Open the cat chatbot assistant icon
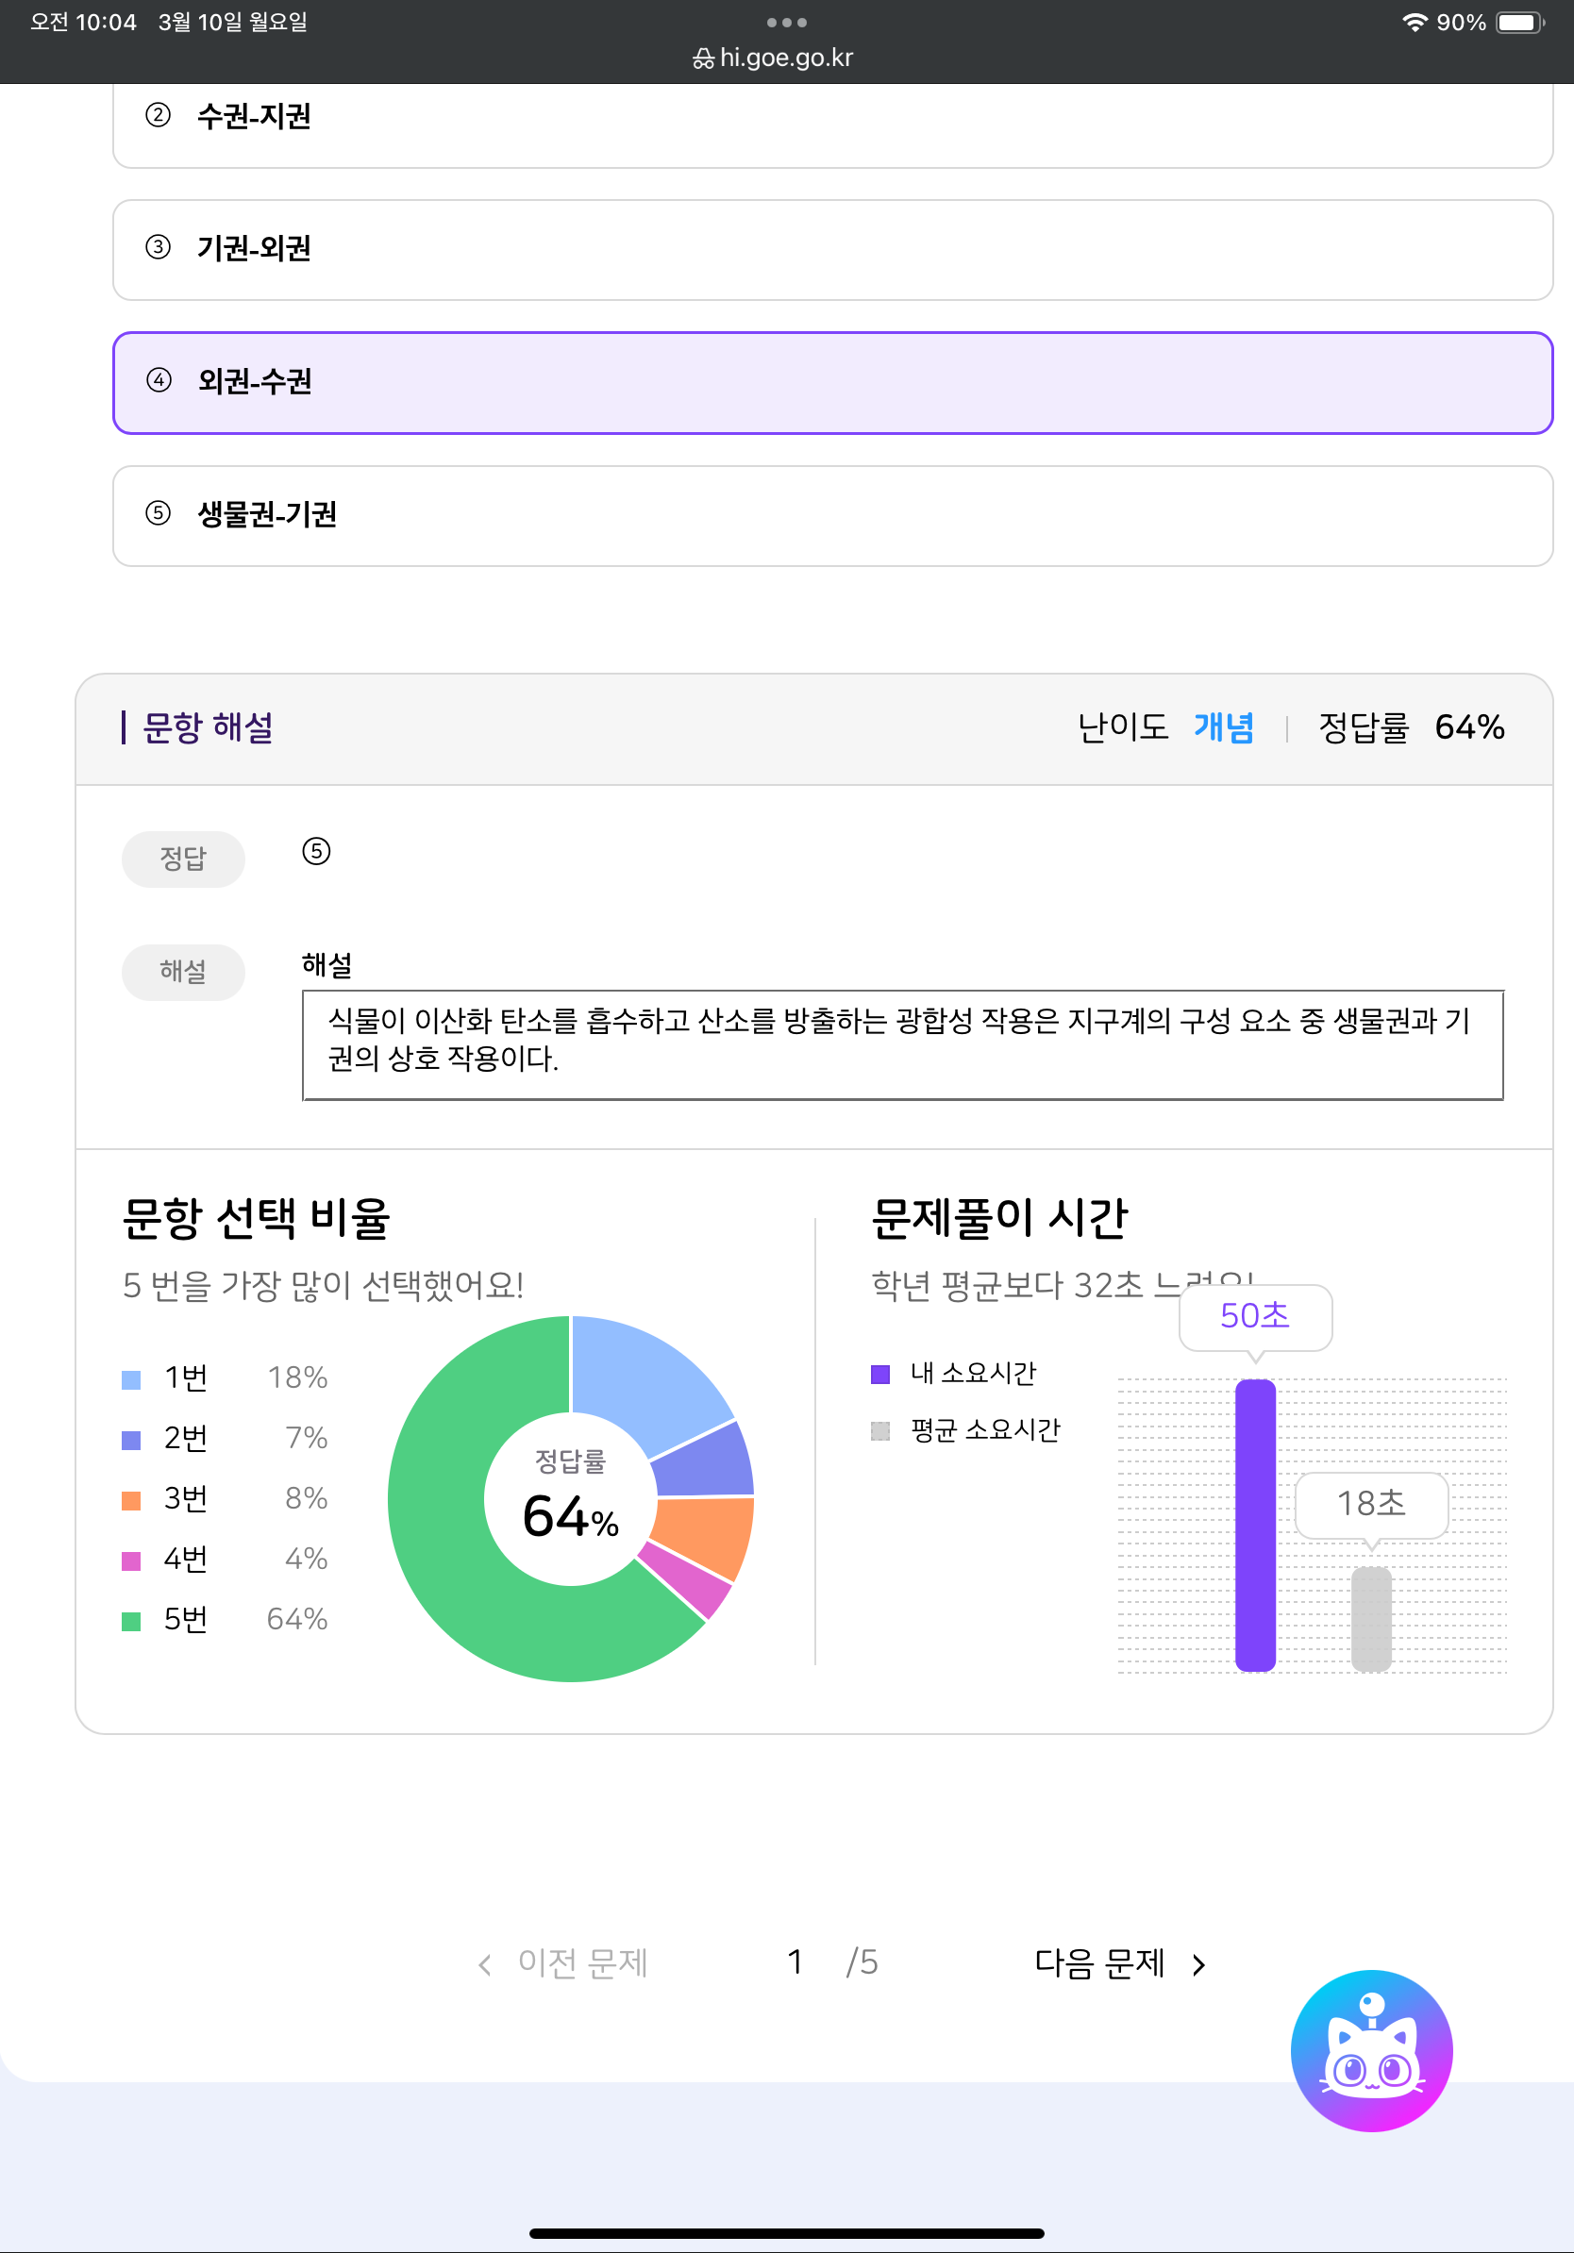The height and width of the screenshot is (2253, 1574). (x=1371, y=2050)
